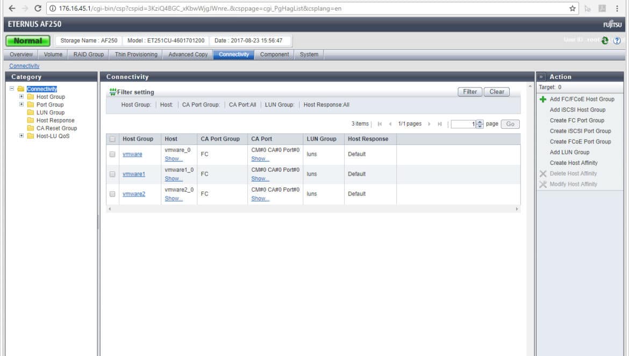Viewport: 629px width, 356px height.
Task: Go to the previous page arrow
Action: pyautogui.click(x=390, y=124)
